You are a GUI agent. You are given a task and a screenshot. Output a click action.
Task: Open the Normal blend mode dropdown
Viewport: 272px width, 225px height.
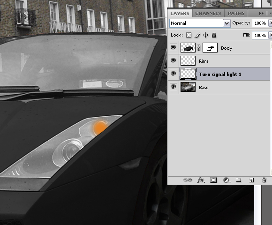point(200,23)
